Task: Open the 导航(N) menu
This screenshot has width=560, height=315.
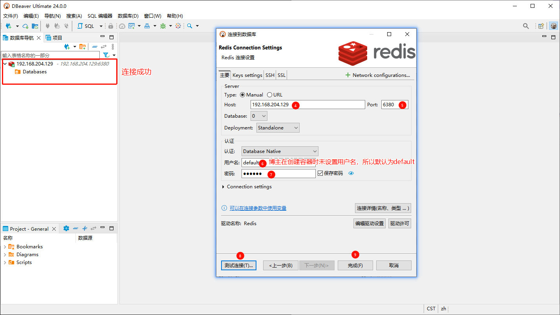Action: (53, 16)
